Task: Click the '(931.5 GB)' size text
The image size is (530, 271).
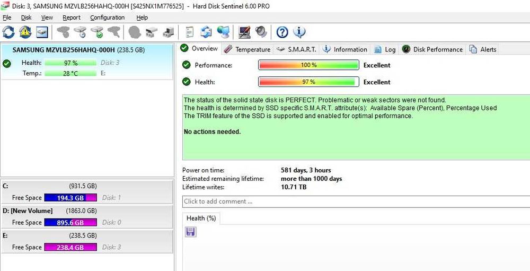Action: pyautogui.click(x=83, y=186)
